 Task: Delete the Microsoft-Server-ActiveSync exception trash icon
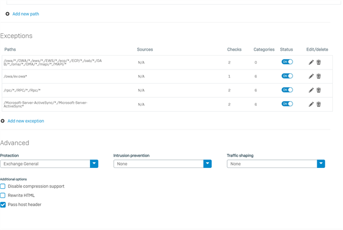pyautogui.click(x=319, y=104)
